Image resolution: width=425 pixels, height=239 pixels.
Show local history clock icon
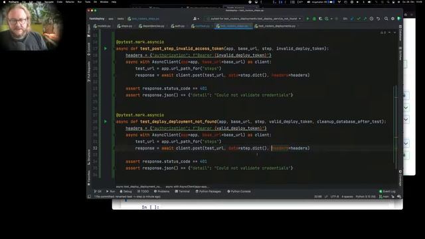(x=371, y=19)
